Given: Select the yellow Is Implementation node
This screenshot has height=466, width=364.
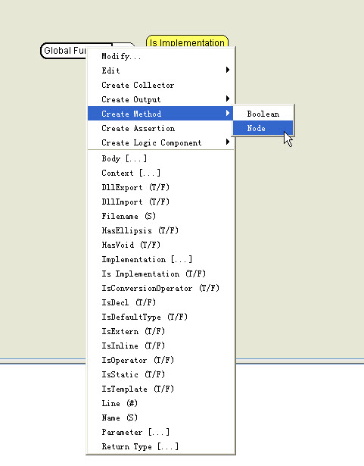Looking at the screenshot, I should point(187,42).
